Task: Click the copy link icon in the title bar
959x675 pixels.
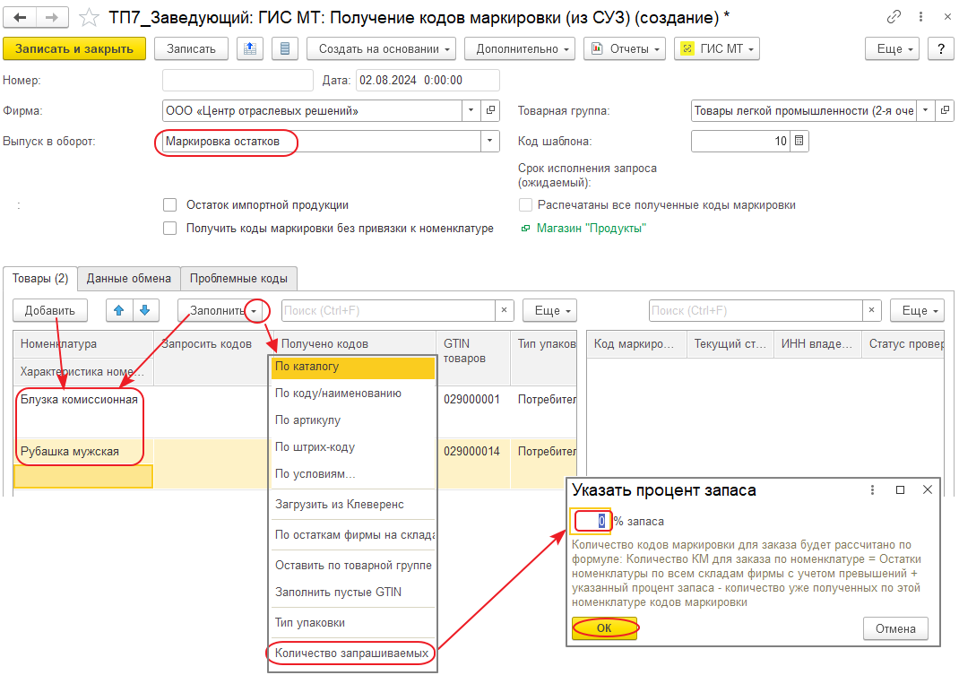Action: pyautogui.click(x=894, y=17)
